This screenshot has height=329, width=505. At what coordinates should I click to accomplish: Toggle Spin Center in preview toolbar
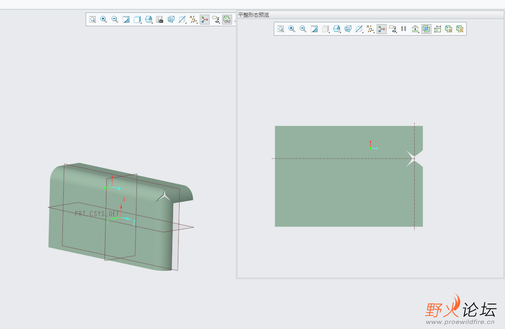[x=381, y=29]
